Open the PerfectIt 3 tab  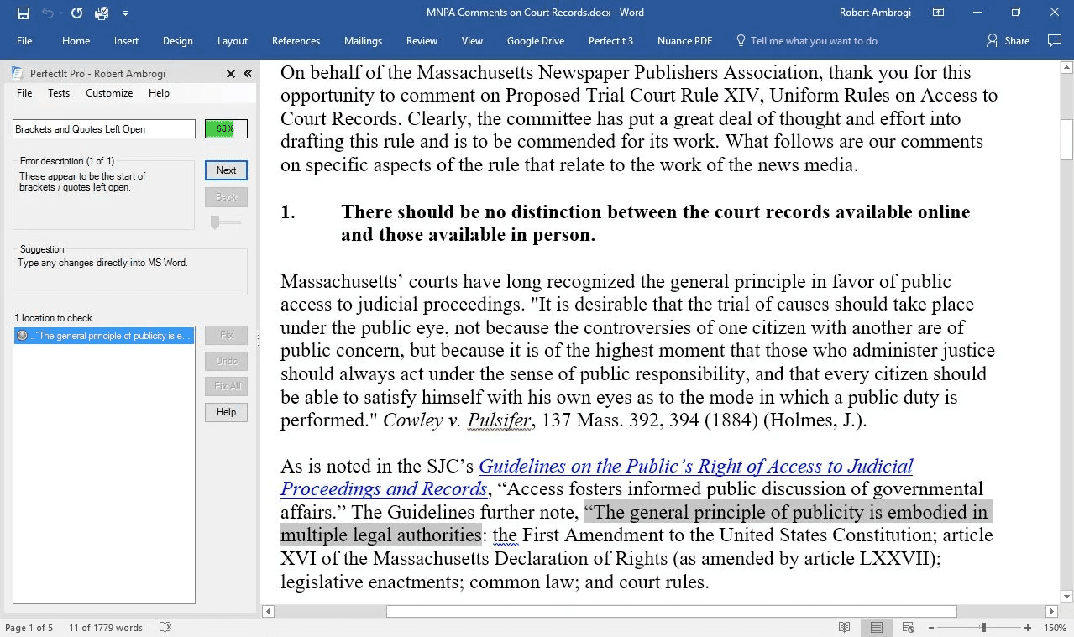[610, 40]
